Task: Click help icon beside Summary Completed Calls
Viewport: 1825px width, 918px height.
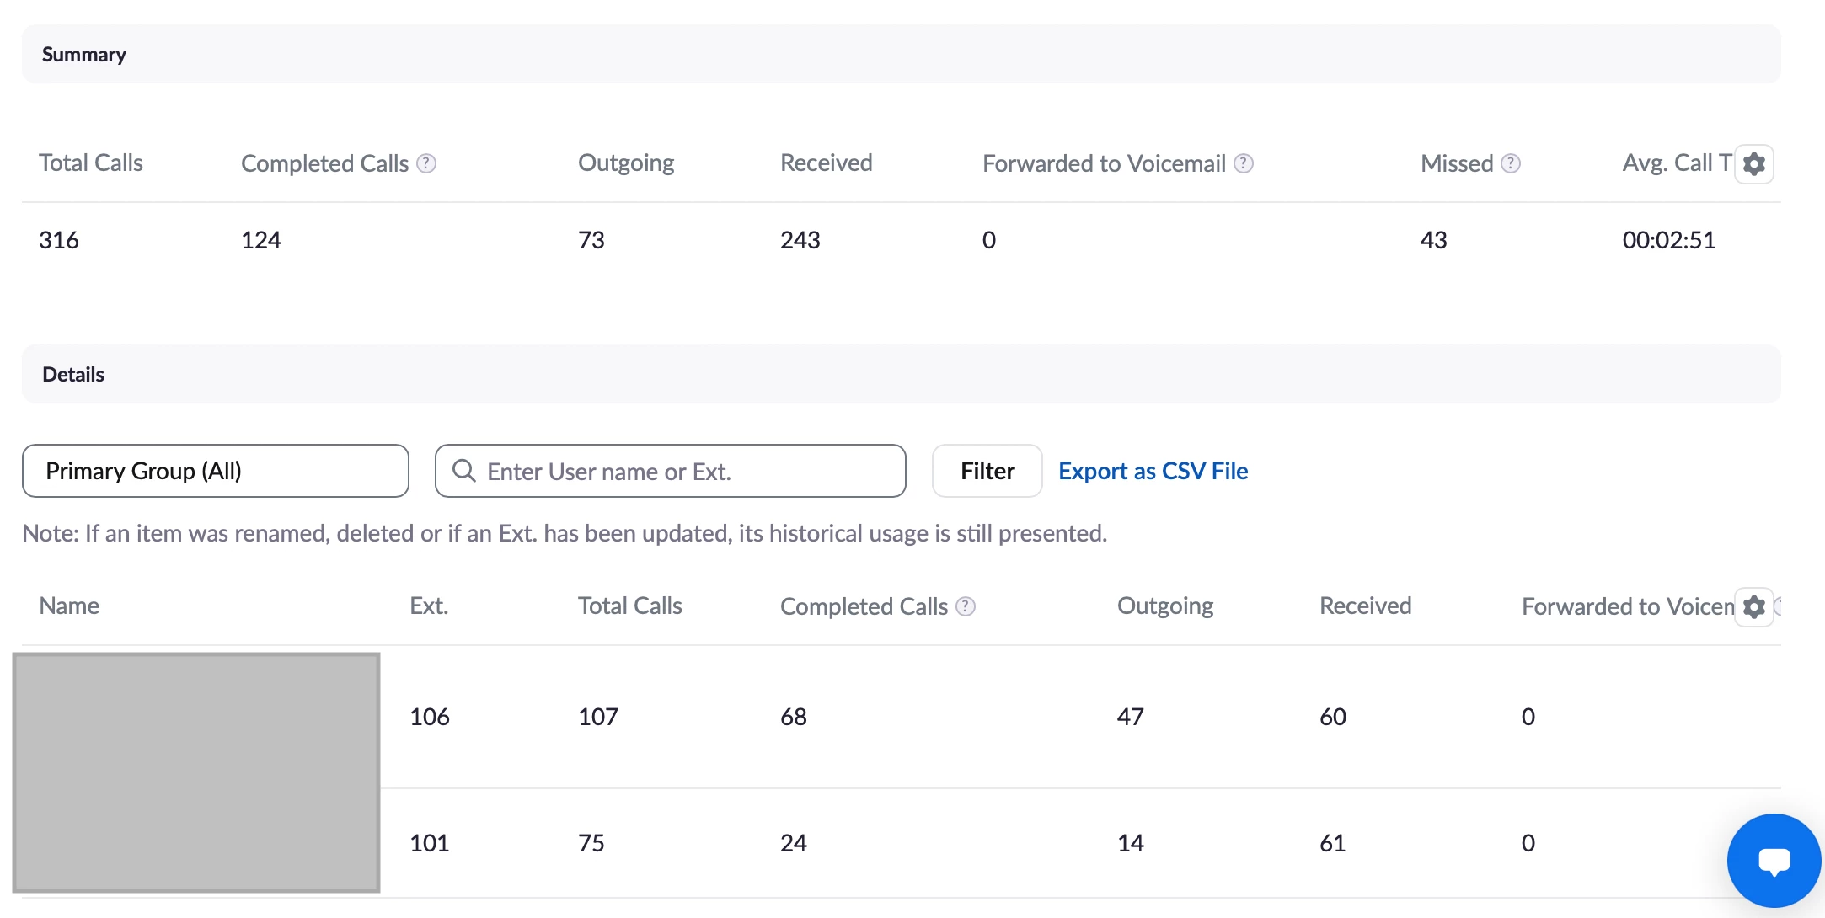Action: pos(427,163)
